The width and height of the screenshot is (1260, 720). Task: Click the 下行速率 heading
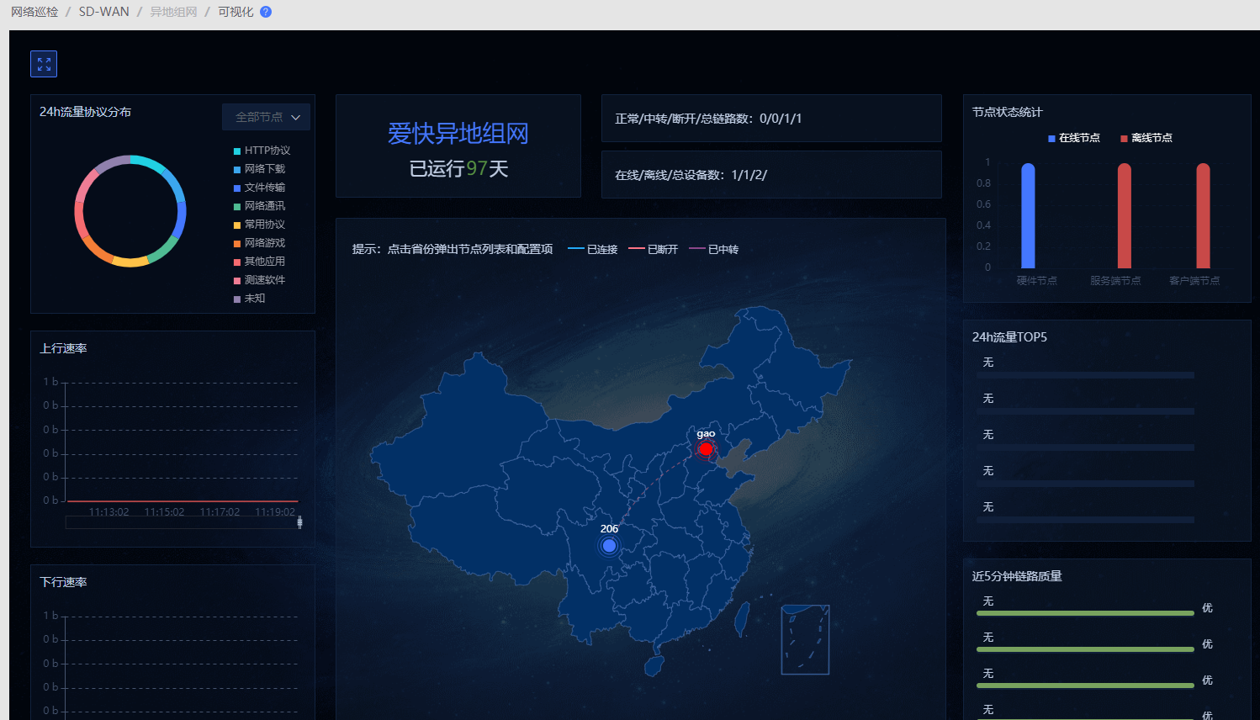63,582
